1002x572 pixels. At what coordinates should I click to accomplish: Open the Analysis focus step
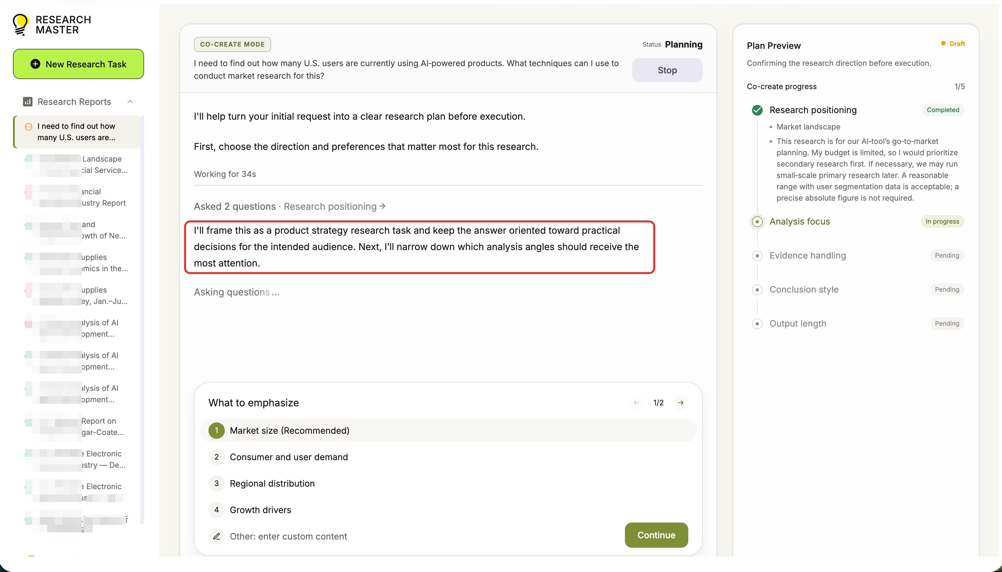tap(800, 221)
